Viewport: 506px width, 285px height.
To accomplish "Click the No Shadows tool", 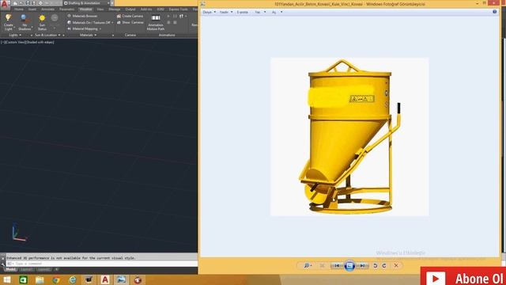I will 25,22.
